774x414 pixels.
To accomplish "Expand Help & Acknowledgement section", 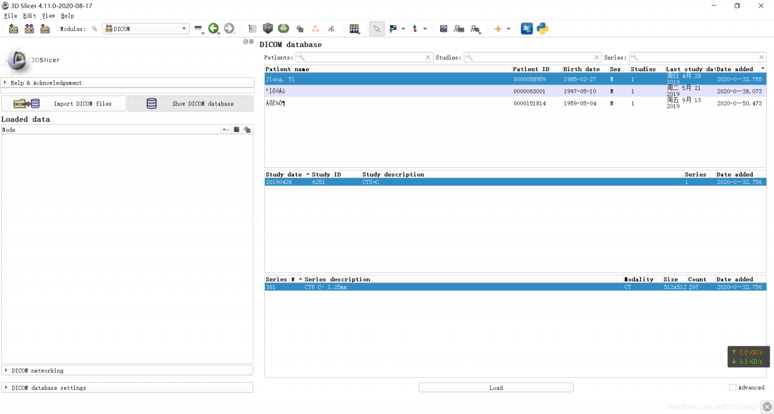I will [x=128, y=83].
